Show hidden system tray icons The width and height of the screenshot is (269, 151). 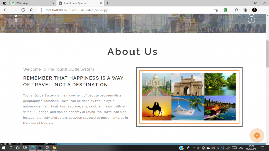[x=194, y=148]
